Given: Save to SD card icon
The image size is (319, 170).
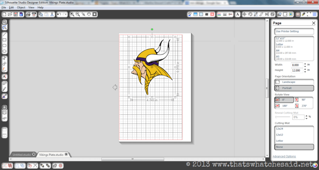Looking at the screenshot, I should (21, 14).
